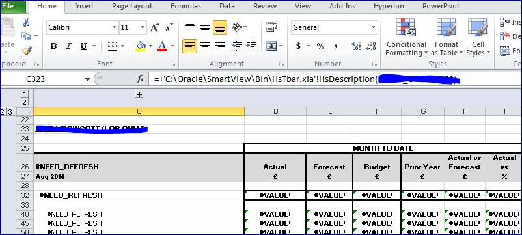The height and width of the screenshot is (235, 522).
Task: Center the text horizontally
Action: tap(205, 46)
